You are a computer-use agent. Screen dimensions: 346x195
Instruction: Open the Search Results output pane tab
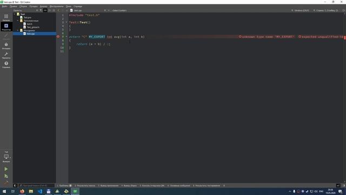[x=85, y=185]
